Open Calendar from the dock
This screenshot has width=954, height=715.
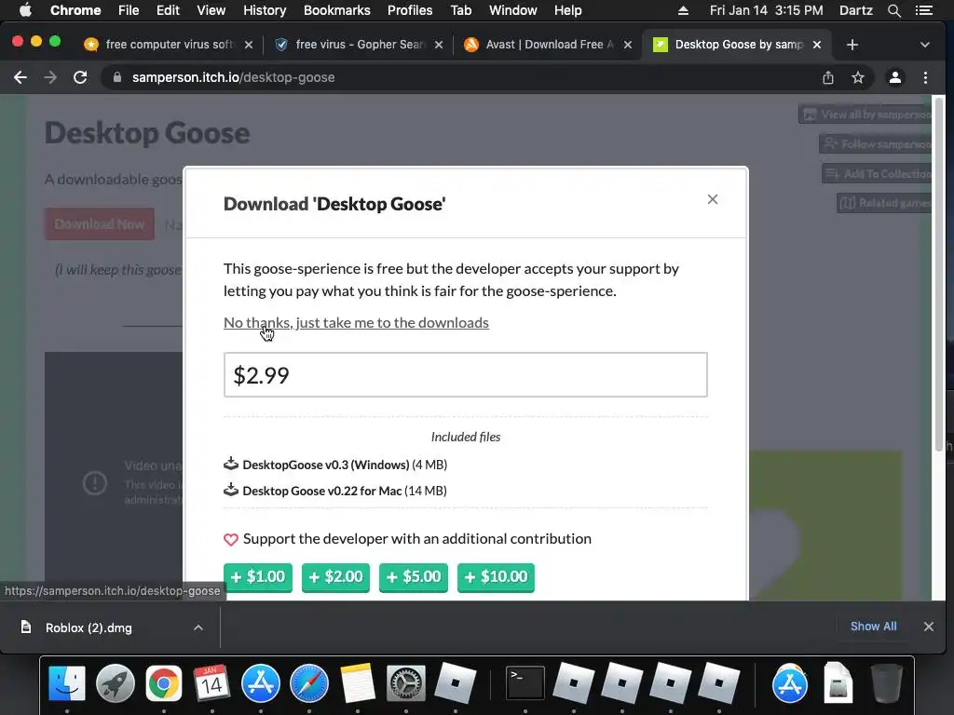[211, 683]
